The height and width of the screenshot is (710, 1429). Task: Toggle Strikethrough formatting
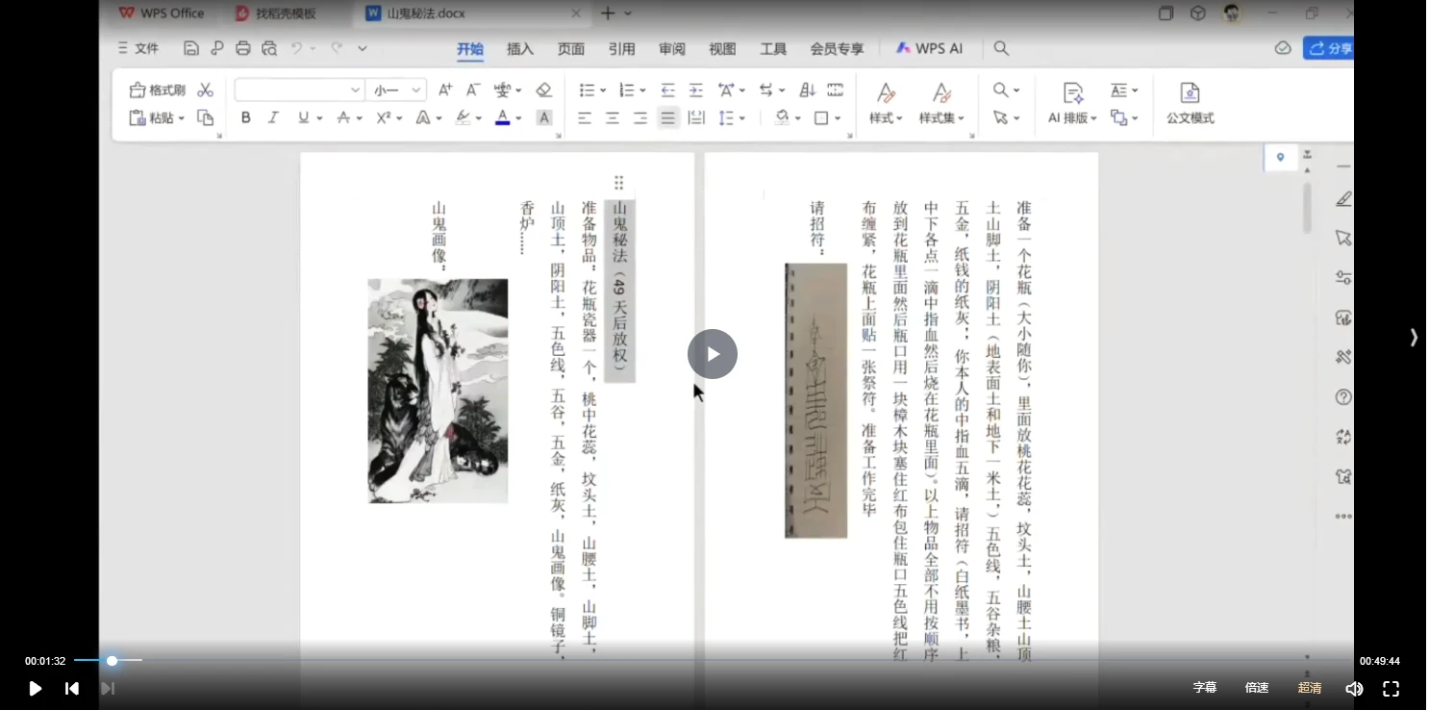pos(343,117)
